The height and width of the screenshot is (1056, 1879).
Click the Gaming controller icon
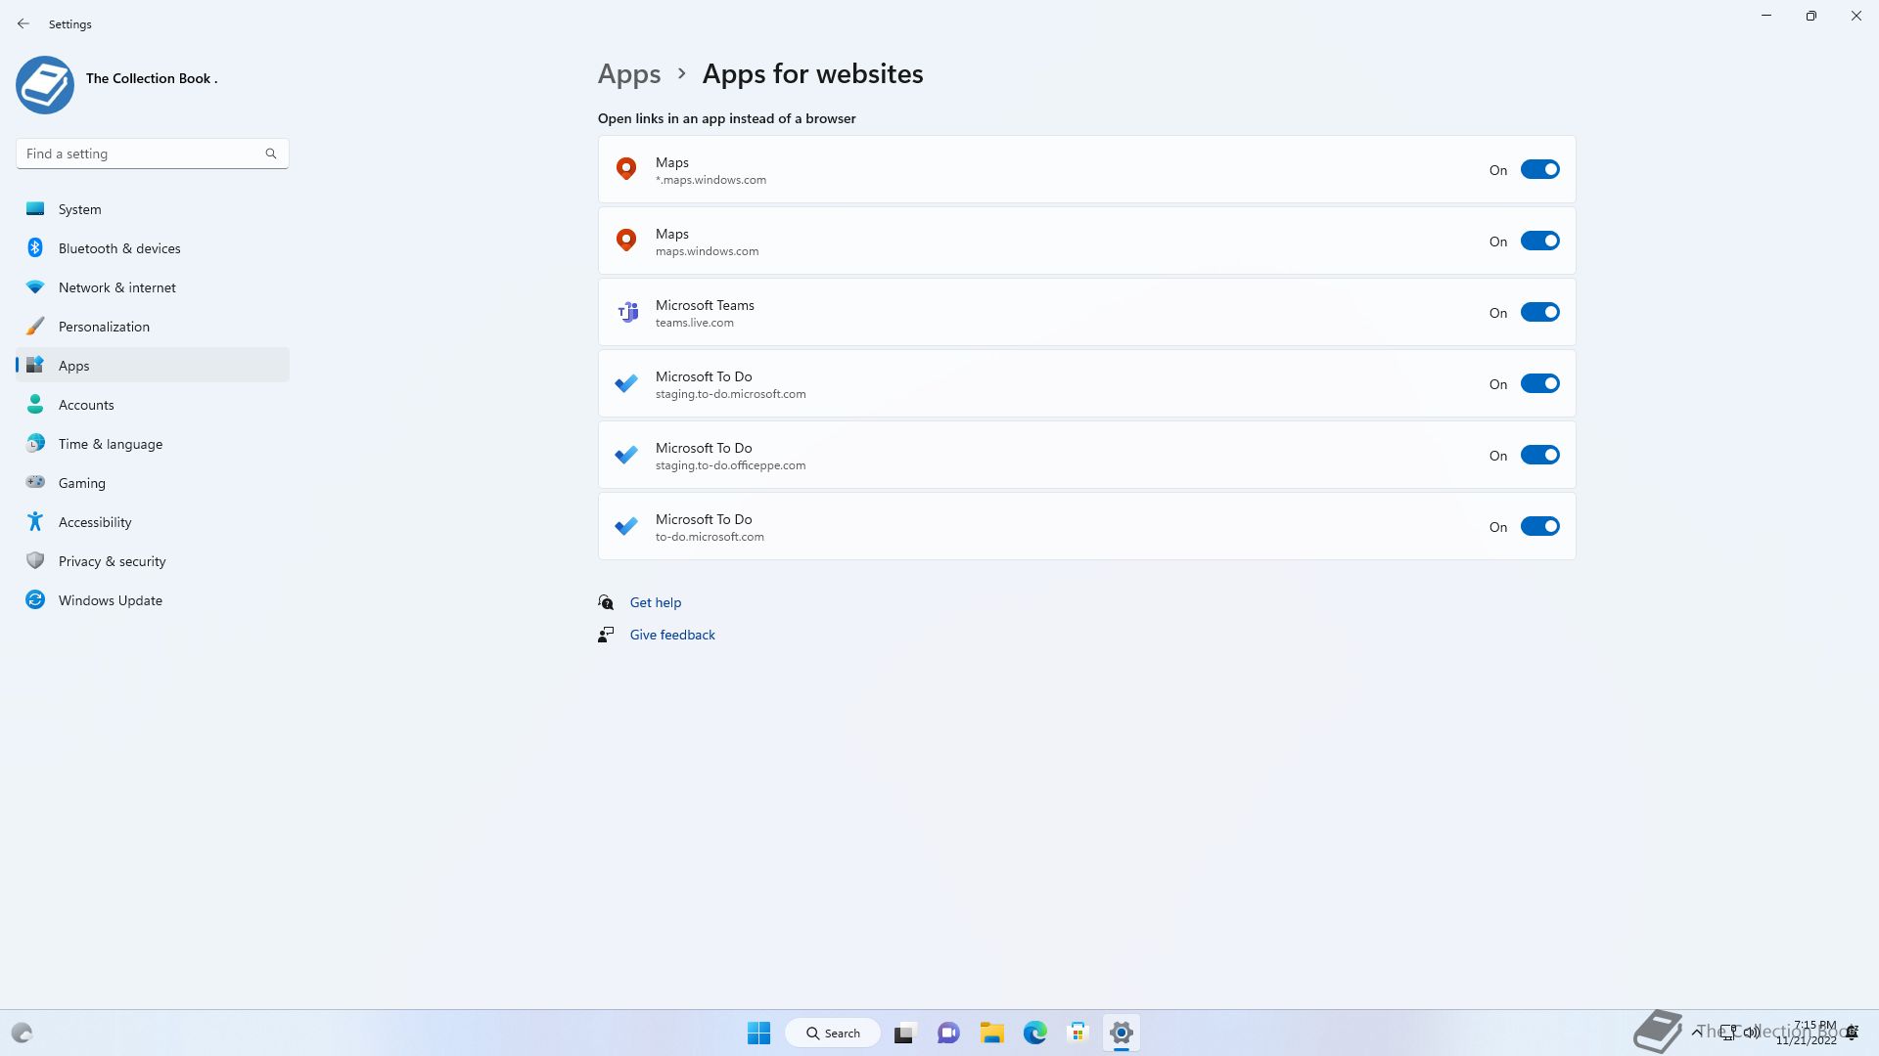35,482
